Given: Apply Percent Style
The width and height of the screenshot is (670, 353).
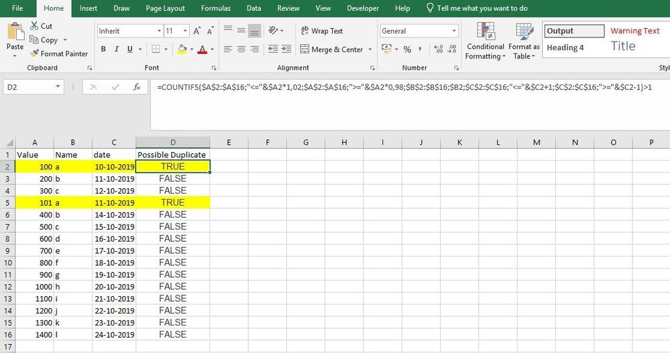Looking at the screenshot, I should click(x=407, y=50).
